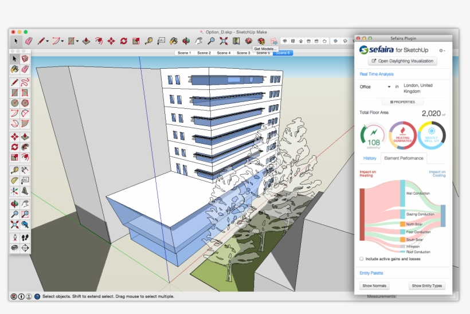The image size is (470, 314).
Task: Click the 2,020 total floor area value
Action: (x=431, y=113)
